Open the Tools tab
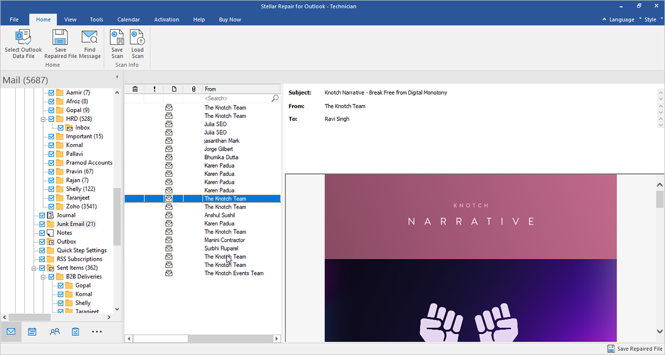The height and width of the screenshot is (355, 665). [96, 20]
